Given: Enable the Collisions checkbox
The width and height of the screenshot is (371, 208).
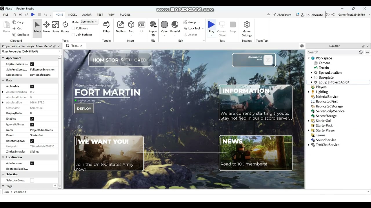Looking at the screenshot, I should [73, 28].
